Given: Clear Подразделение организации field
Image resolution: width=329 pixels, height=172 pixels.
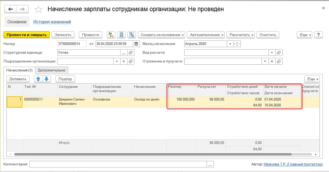Looking at the screenshot, I should [124, 61].
